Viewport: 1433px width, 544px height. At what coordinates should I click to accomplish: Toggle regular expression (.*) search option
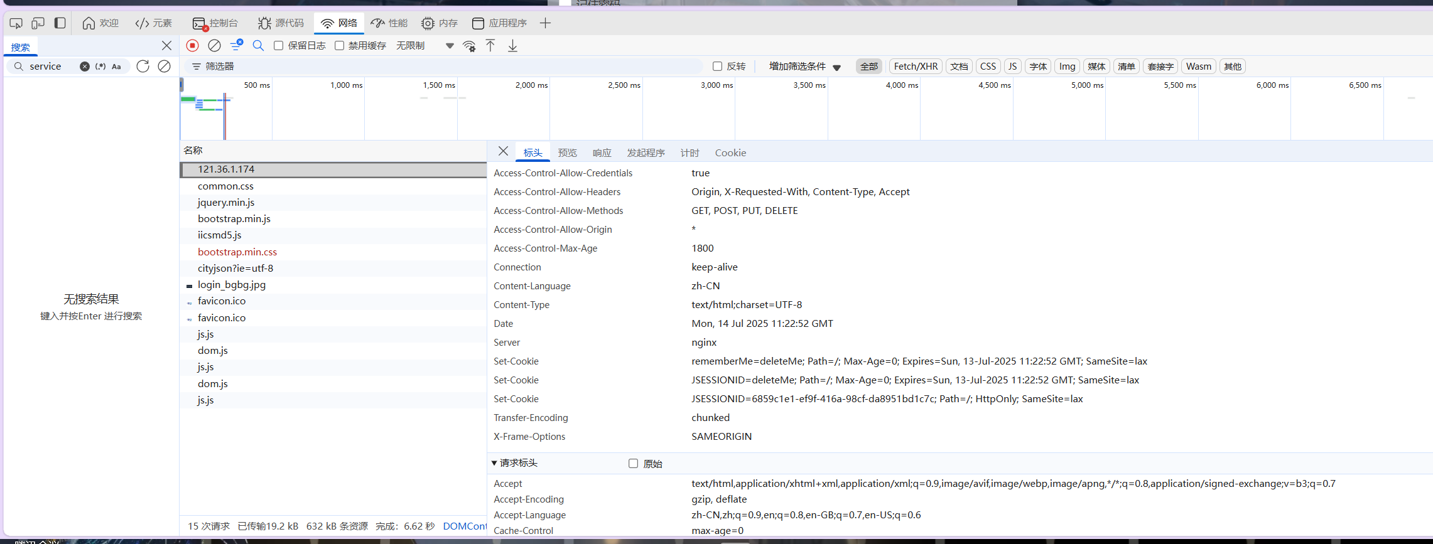(100, 67)
